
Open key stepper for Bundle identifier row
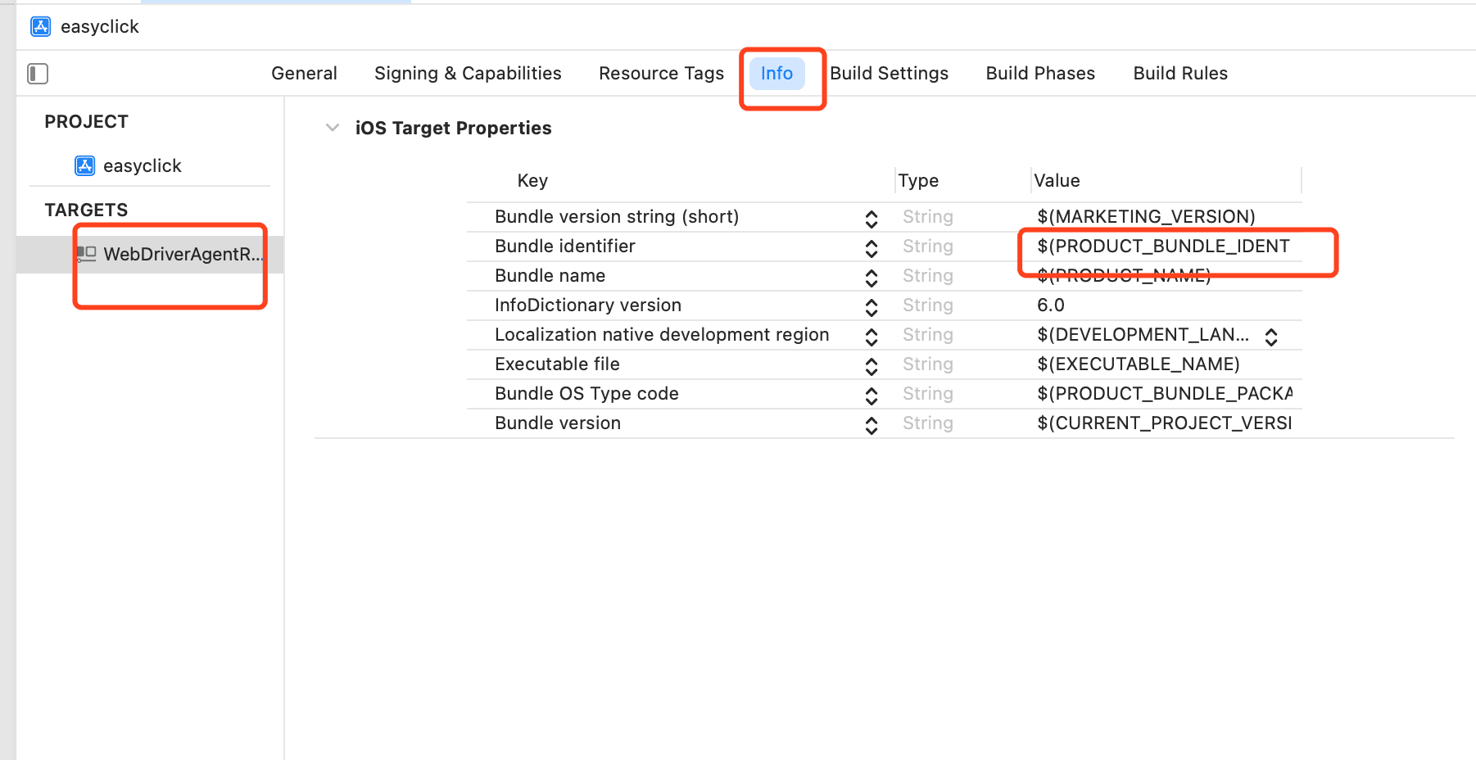tap(872, 247)
